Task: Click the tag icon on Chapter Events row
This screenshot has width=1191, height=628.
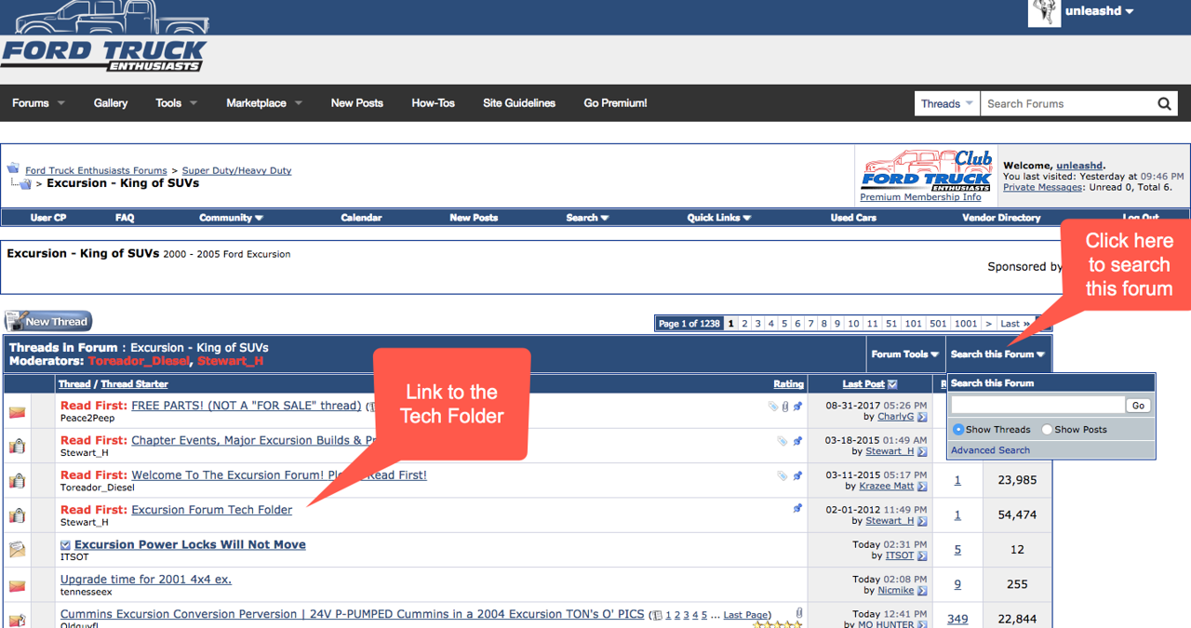Action: (782, 441)
